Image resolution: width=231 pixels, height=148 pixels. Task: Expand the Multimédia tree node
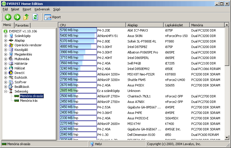pyautogui.click(x=6, y=59)
